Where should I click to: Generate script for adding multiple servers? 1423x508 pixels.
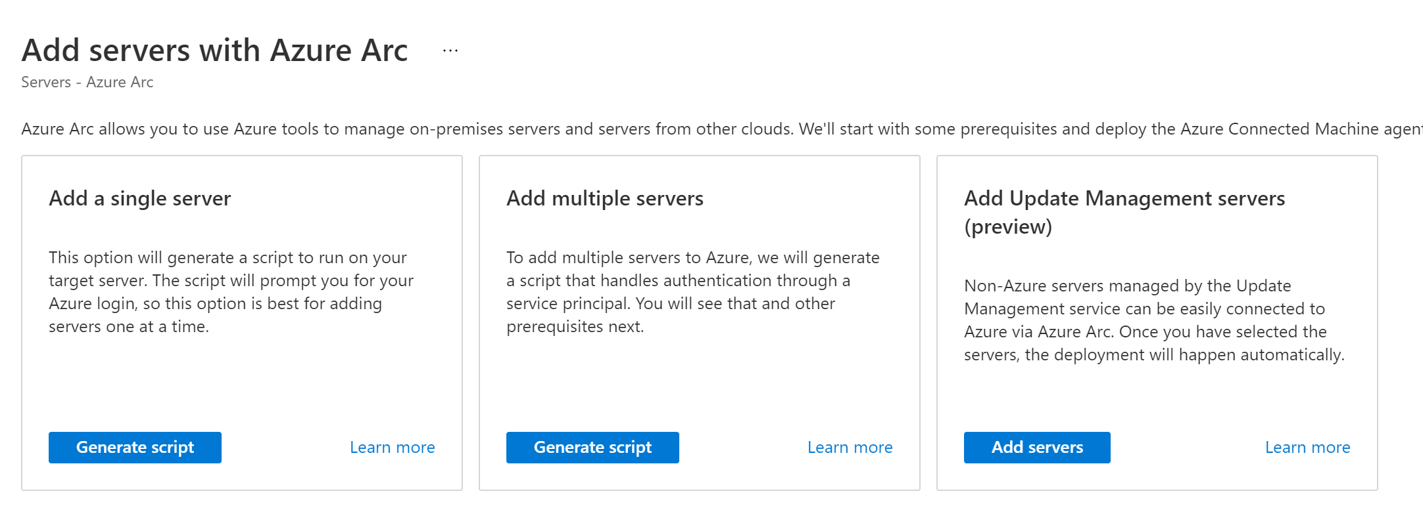point(592,448)
